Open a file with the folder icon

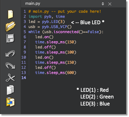pyautogui.click(x=10, y=26)
